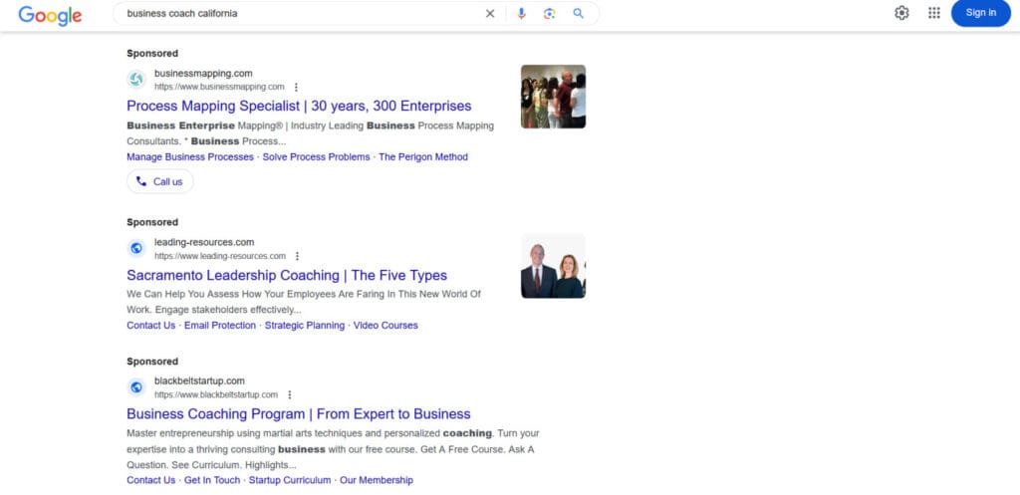
Task: Click the Google logo
Action: pyautogui.click(x=50, y=15)
